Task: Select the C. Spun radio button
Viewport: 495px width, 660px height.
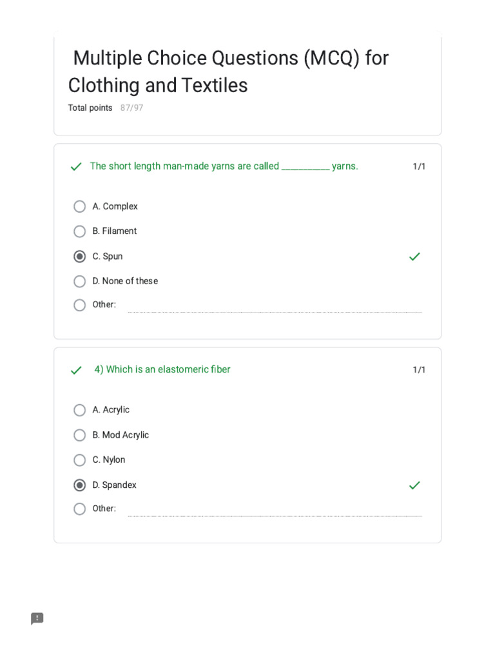Action: tap(80, 257)
